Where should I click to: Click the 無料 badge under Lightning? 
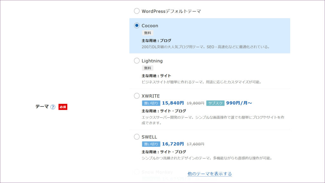tap(148, 68)
